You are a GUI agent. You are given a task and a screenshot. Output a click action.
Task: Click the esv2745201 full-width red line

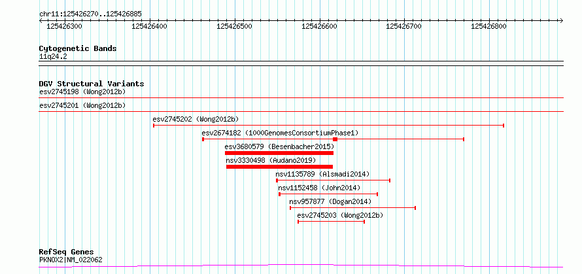tap(301, 111)
